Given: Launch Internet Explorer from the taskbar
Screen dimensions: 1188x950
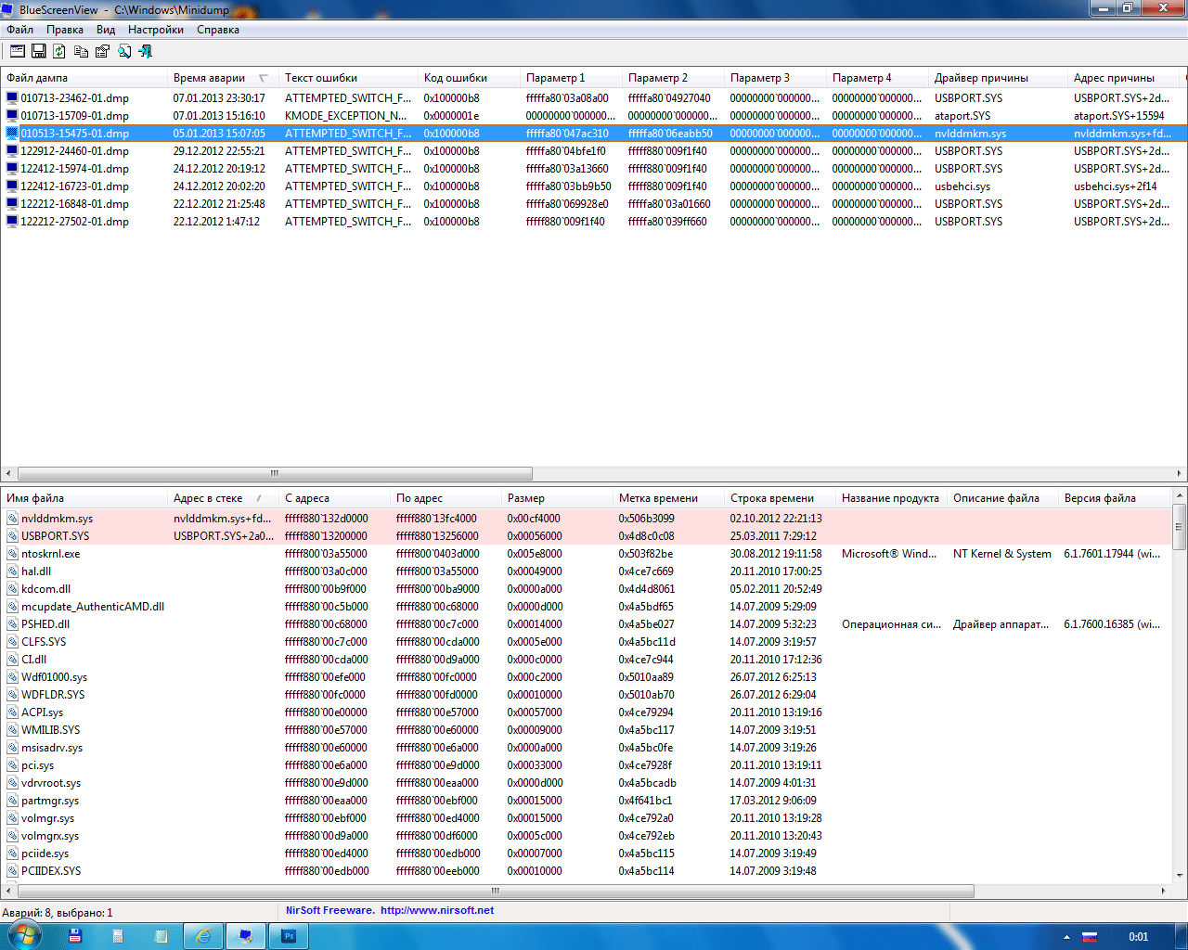Looking at the screenshot, I should click(203, 936).
